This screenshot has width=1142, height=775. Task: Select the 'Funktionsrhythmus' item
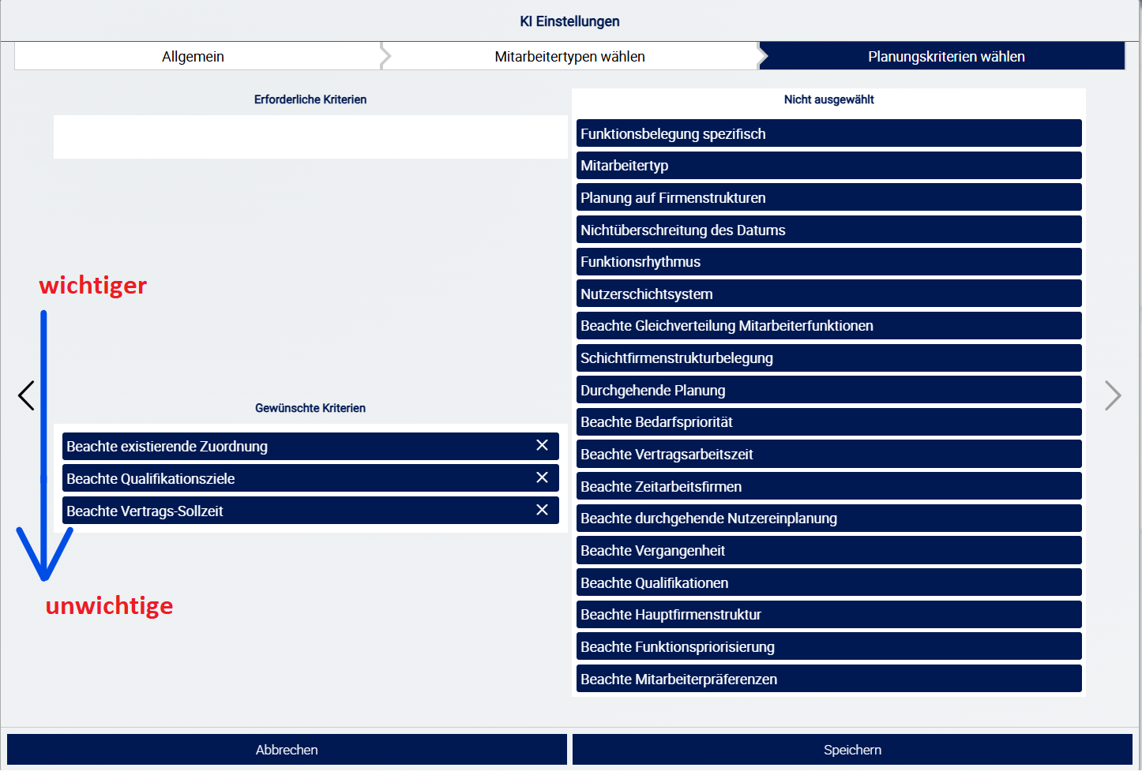point(828,262)
